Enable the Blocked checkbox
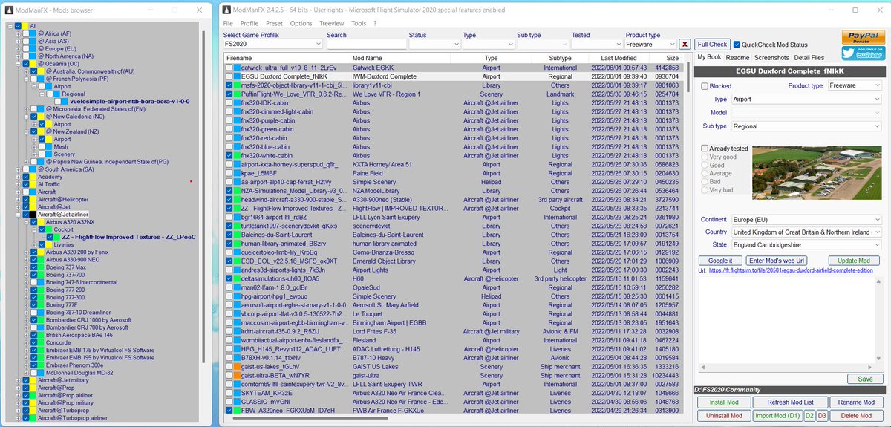 [705, 86]
